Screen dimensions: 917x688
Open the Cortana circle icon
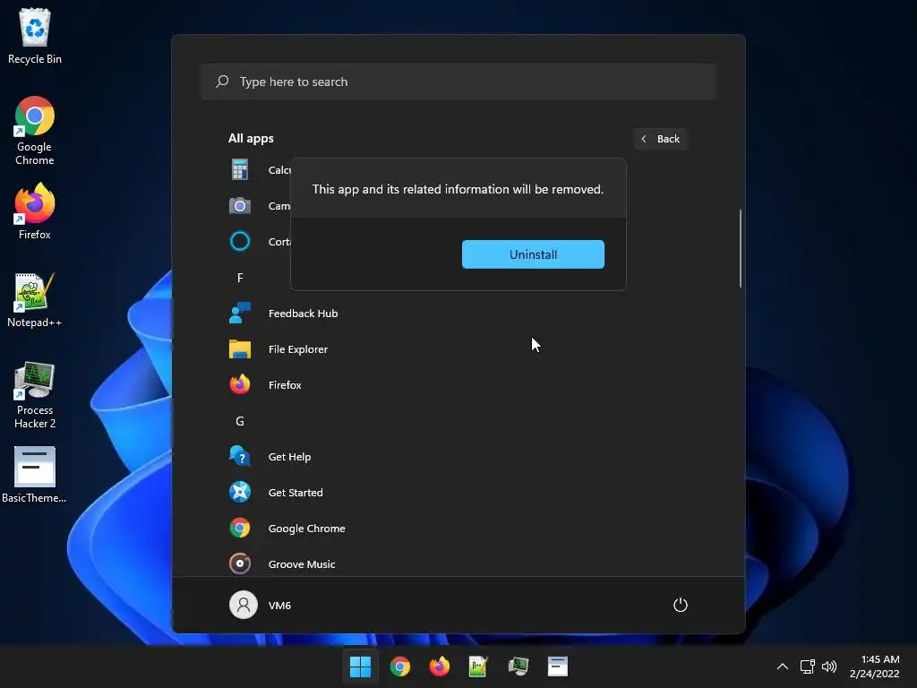(x=240, y=241)
